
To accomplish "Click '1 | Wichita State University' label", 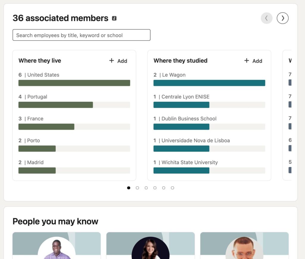I will (x=186, y=162).
